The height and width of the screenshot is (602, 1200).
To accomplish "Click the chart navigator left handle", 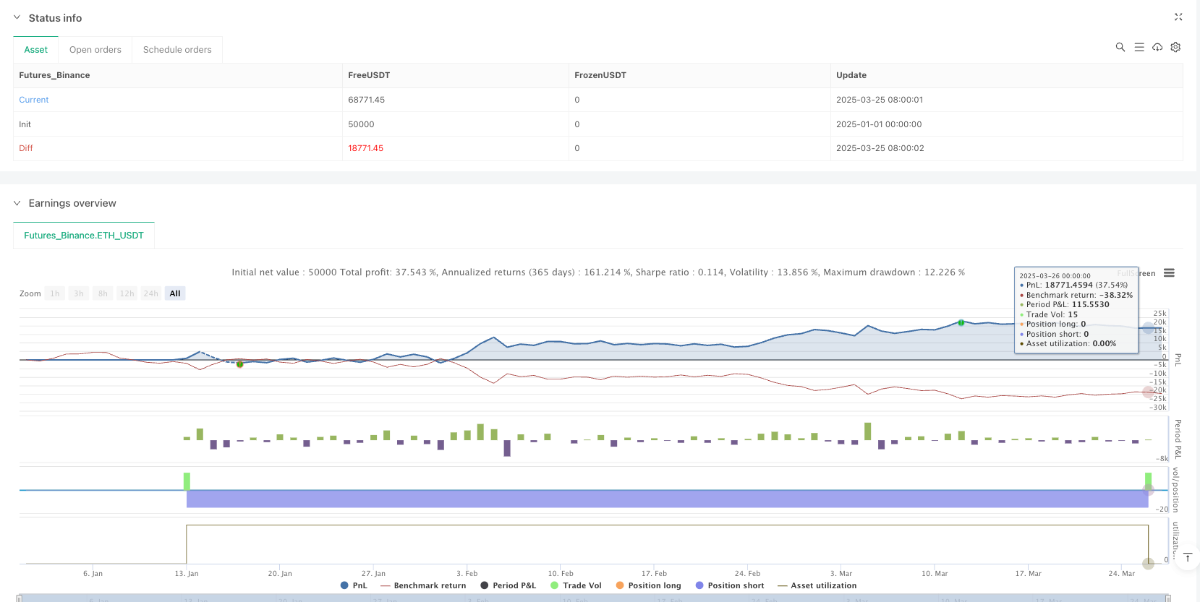I will tap(20, 598).
